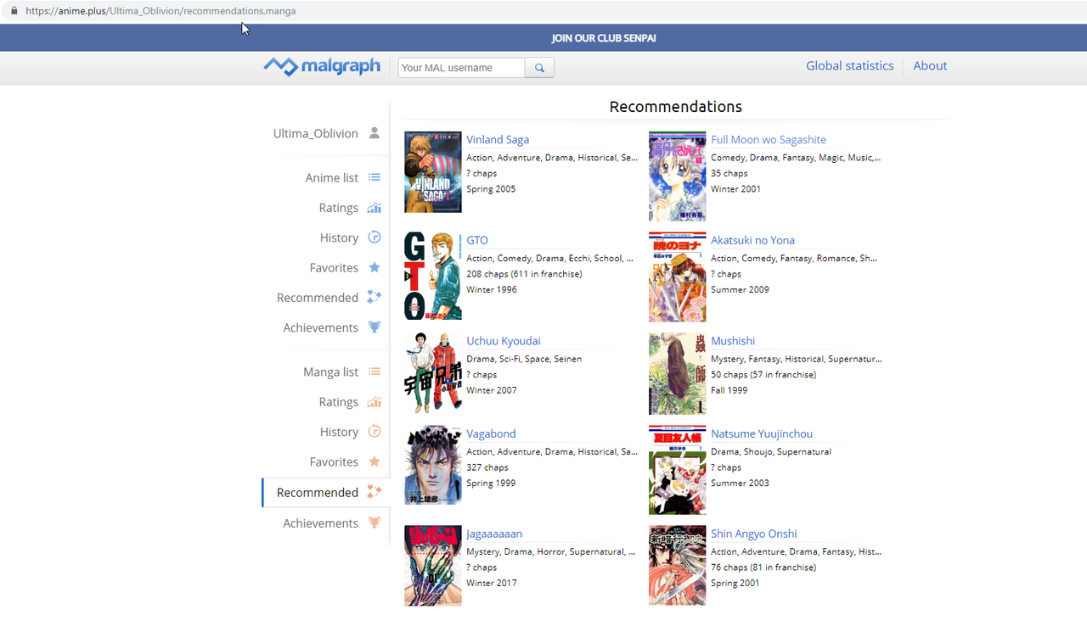Viewport: 1087px width, 626px height.
Task: Select the manga Ratings menu item
Action: click(x=339, y=402)
